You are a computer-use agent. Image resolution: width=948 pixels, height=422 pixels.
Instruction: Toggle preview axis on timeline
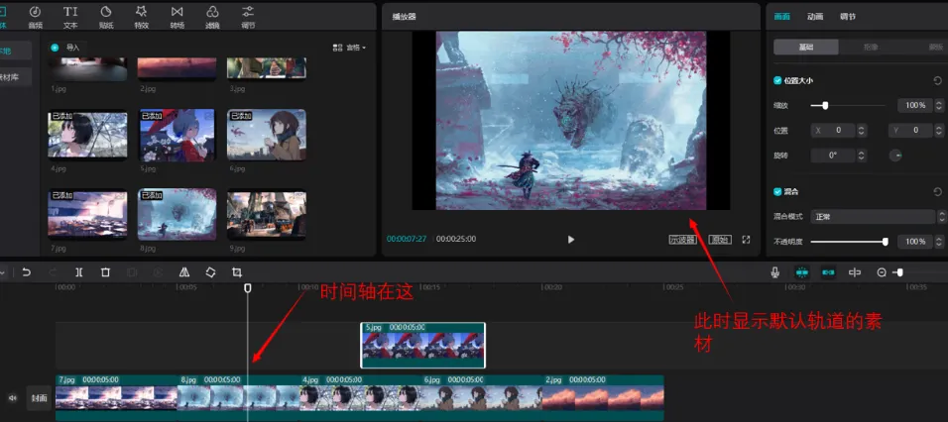[854, 272]
